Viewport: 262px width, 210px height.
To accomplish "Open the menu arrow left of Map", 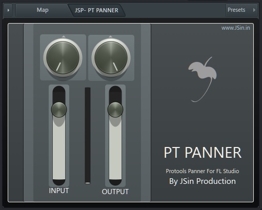I will tap(8, 10).
